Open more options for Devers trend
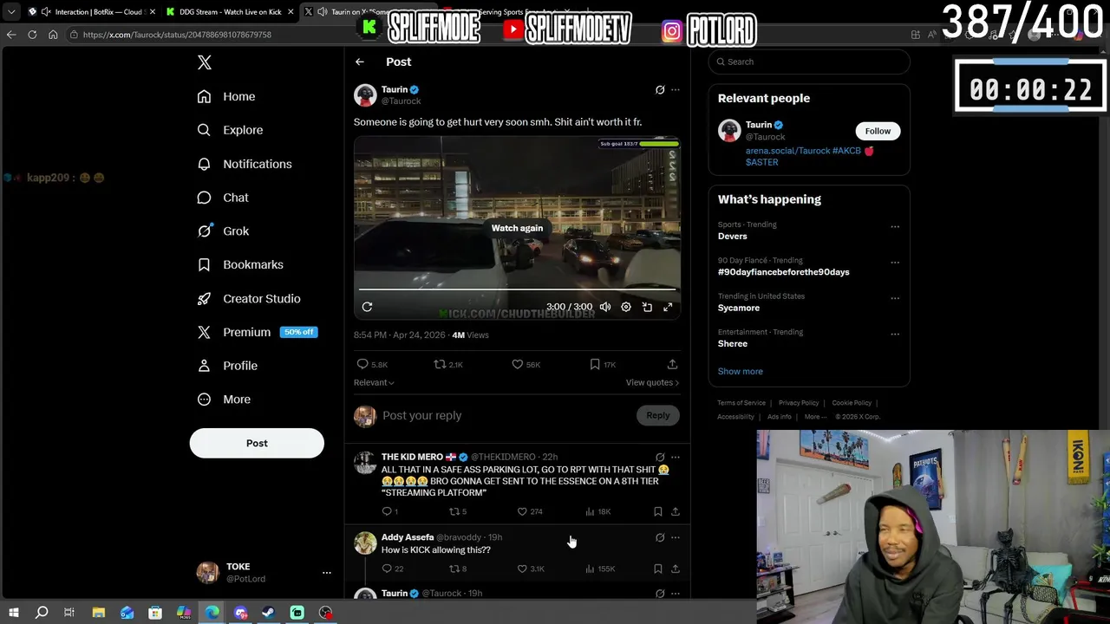The height and width of the screenshot is (624, 1110). pos(895,227)
